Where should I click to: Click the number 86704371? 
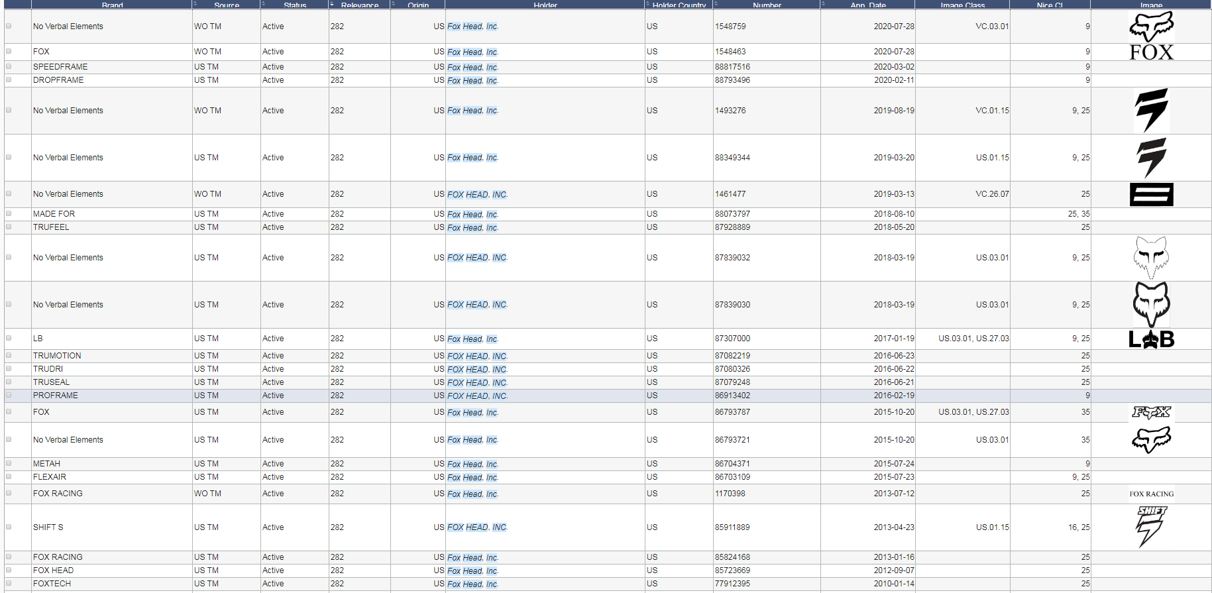[x=733, y=464]
